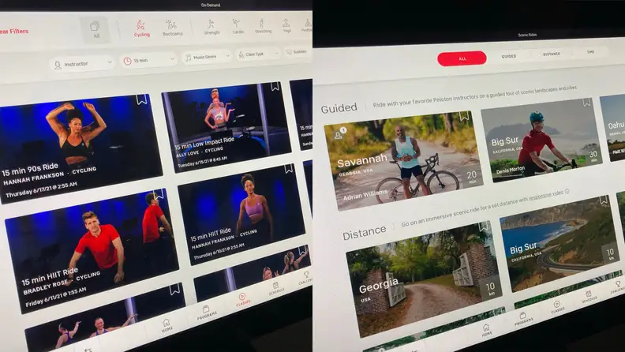
Task: Open the Class Type dropdown
Action: (258, 54)
